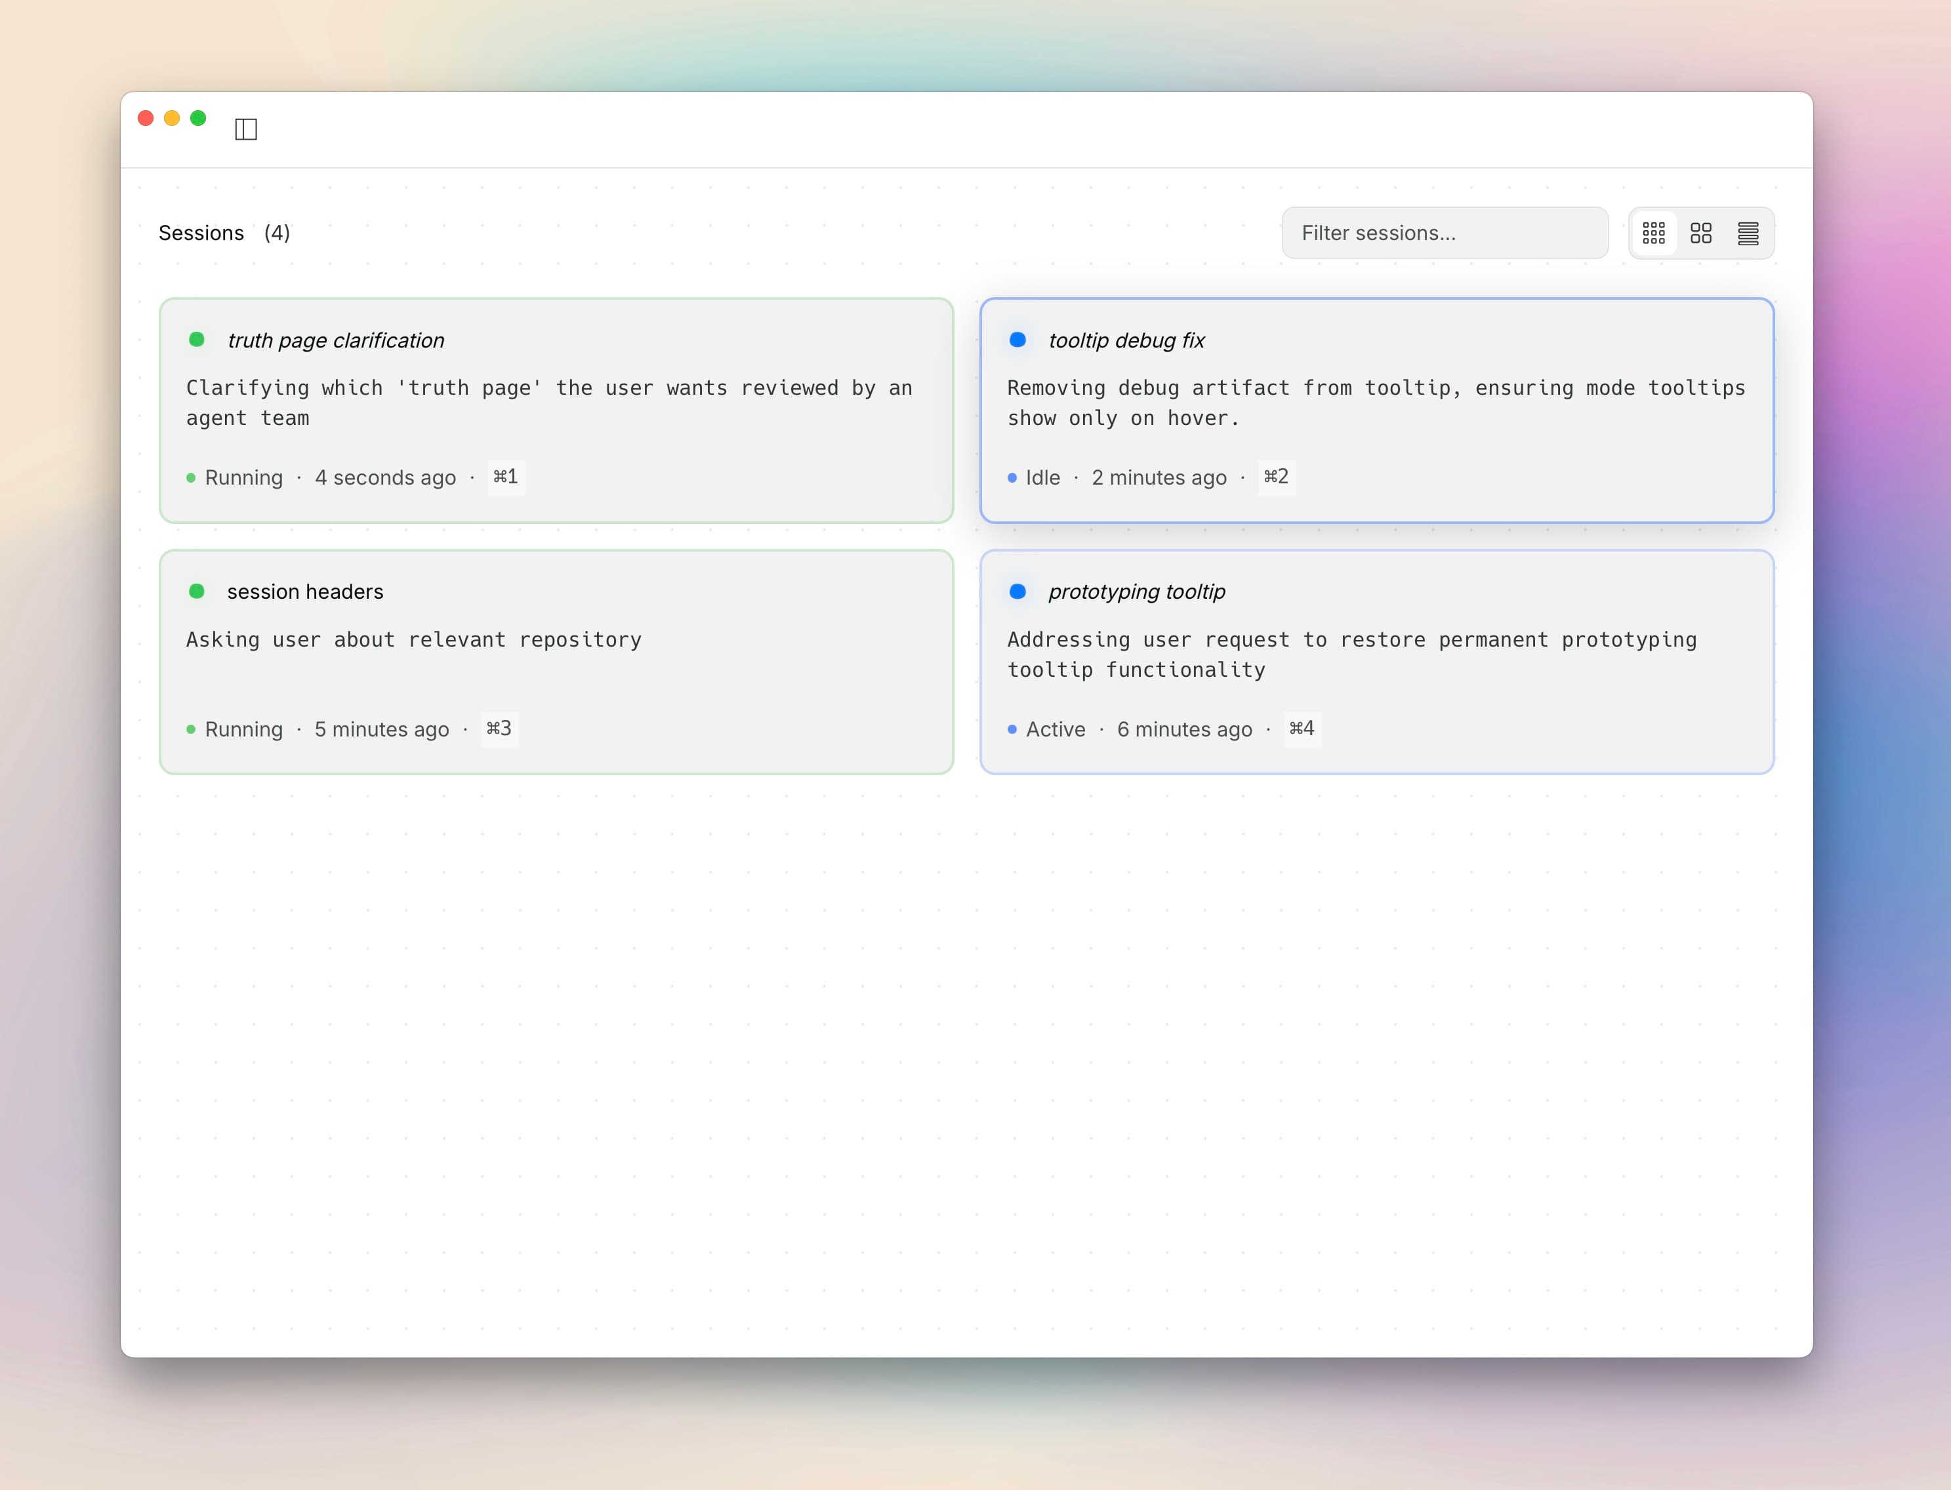Click the ⌘3 shortcut badge on session headers
The image size is (1951, 1490).
pyautogui.click(x=499, y=729)
